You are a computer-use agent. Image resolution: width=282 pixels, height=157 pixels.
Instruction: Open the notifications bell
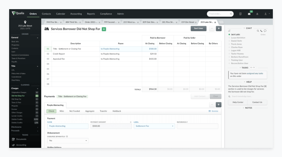[x=257, y=14]
